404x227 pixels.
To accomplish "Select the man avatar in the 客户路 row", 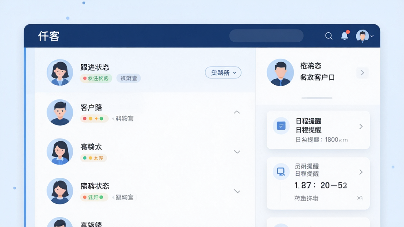I will (x=60, y=112).
